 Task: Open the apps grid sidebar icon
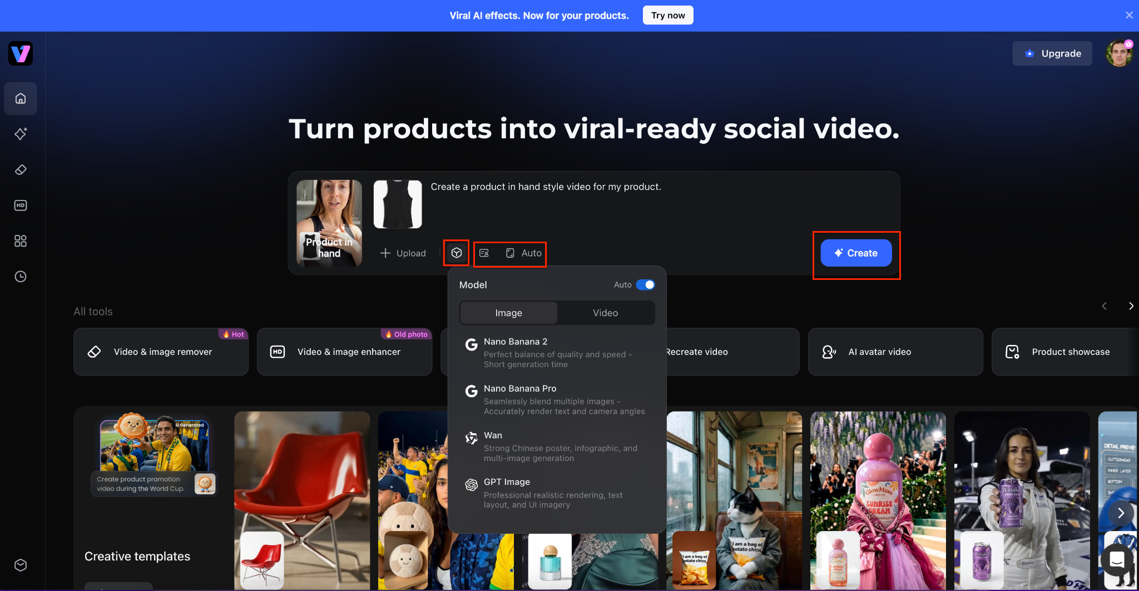pos(21,241)
